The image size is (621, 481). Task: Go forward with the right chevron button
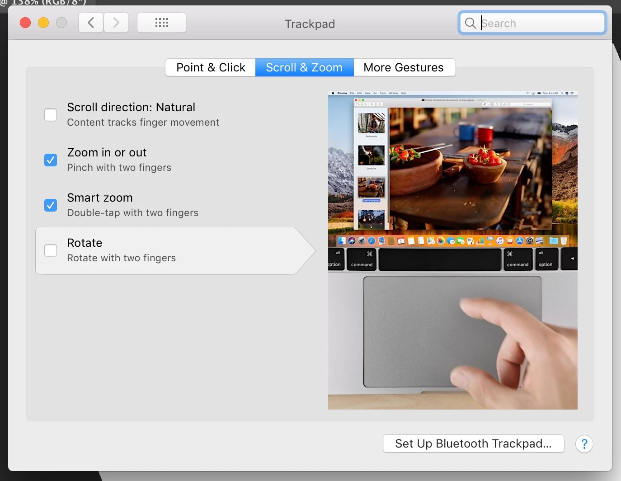tap(116, 23)
